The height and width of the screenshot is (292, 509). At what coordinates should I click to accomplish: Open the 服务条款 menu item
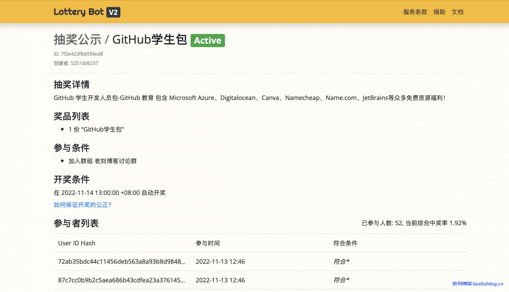tap(415, 12)
